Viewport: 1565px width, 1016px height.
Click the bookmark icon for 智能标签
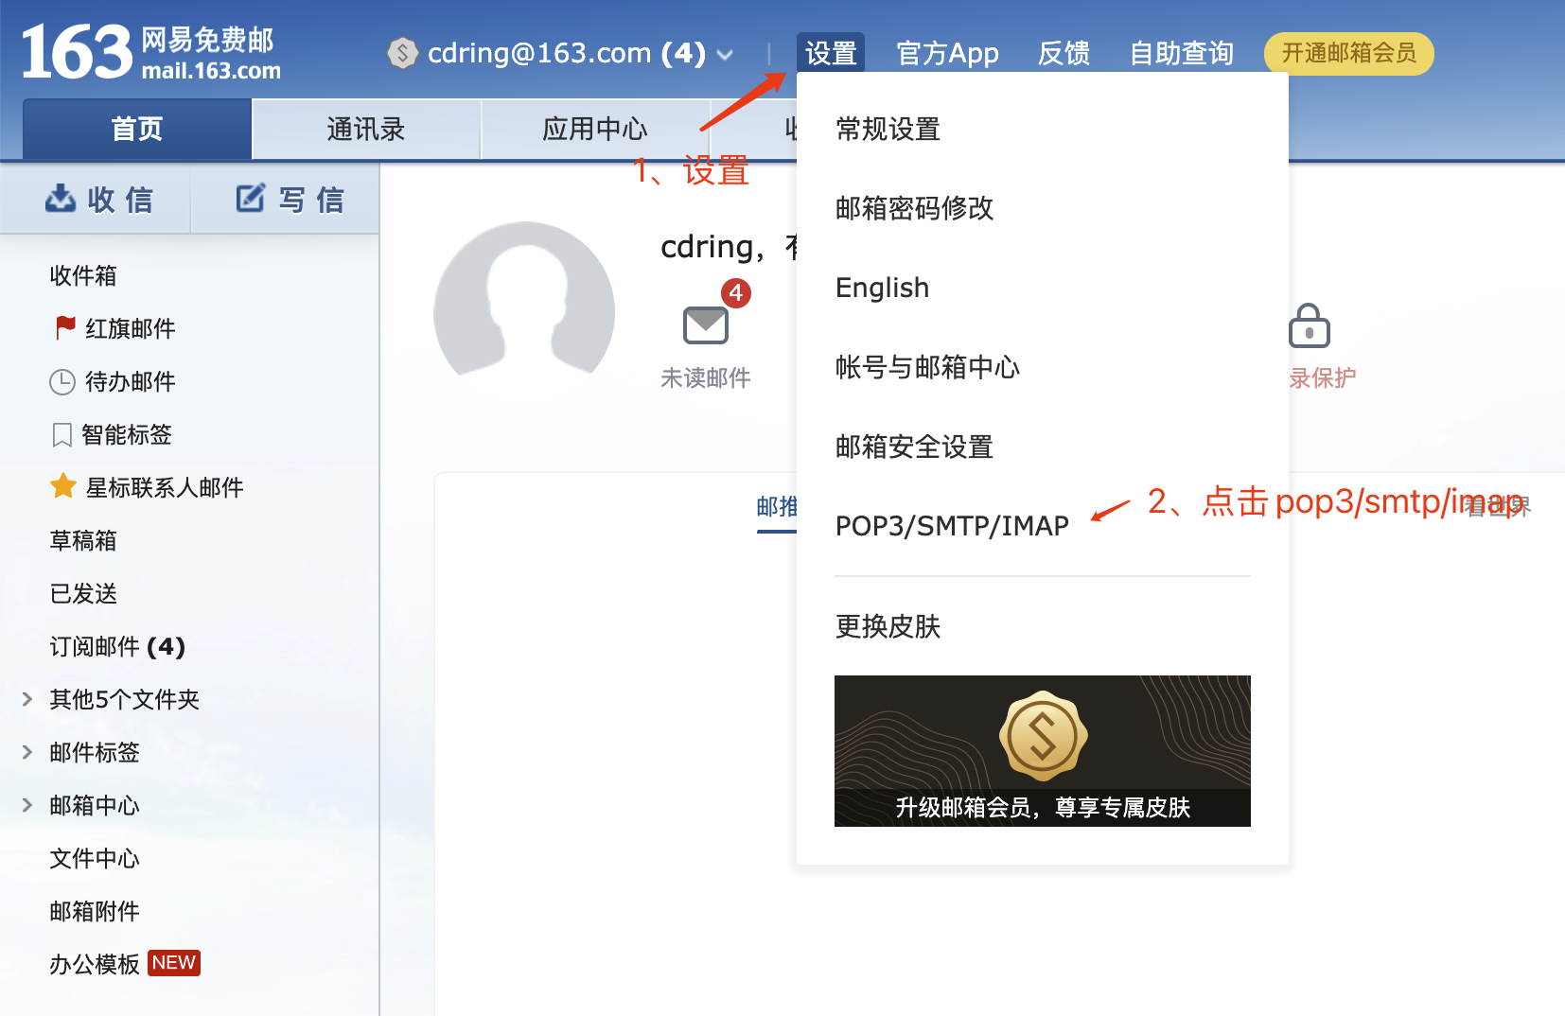(x=62, y=435)
